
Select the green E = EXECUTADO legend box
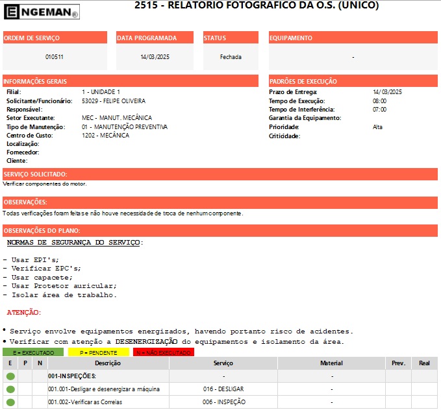(33, 352)
